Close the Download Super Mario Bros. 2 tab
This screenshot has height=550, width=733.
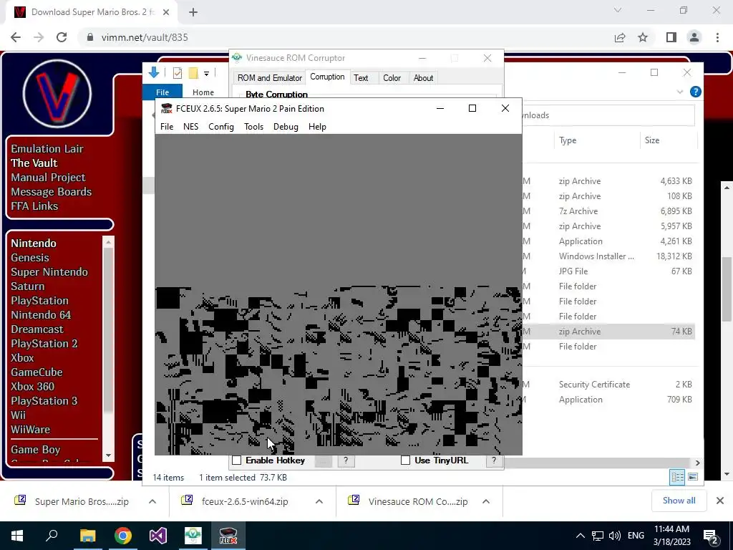coord(166,12)
